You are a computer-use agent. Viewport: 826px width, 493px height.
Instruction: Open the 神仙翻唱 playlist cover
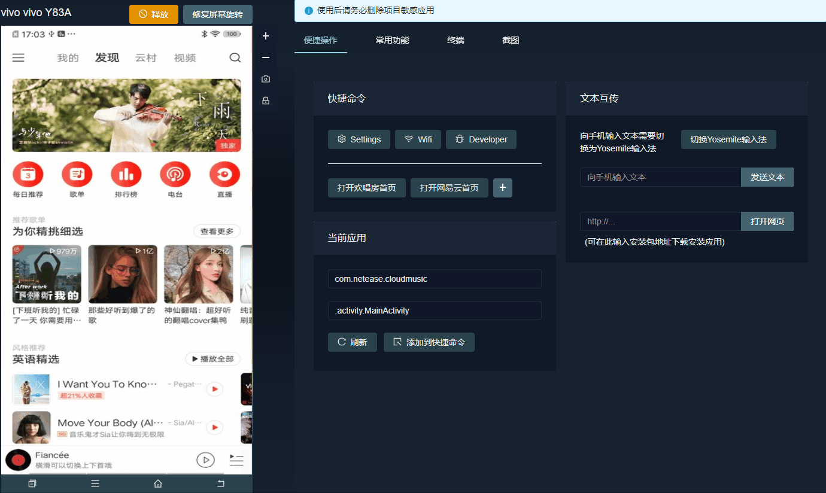coord(199,274)
